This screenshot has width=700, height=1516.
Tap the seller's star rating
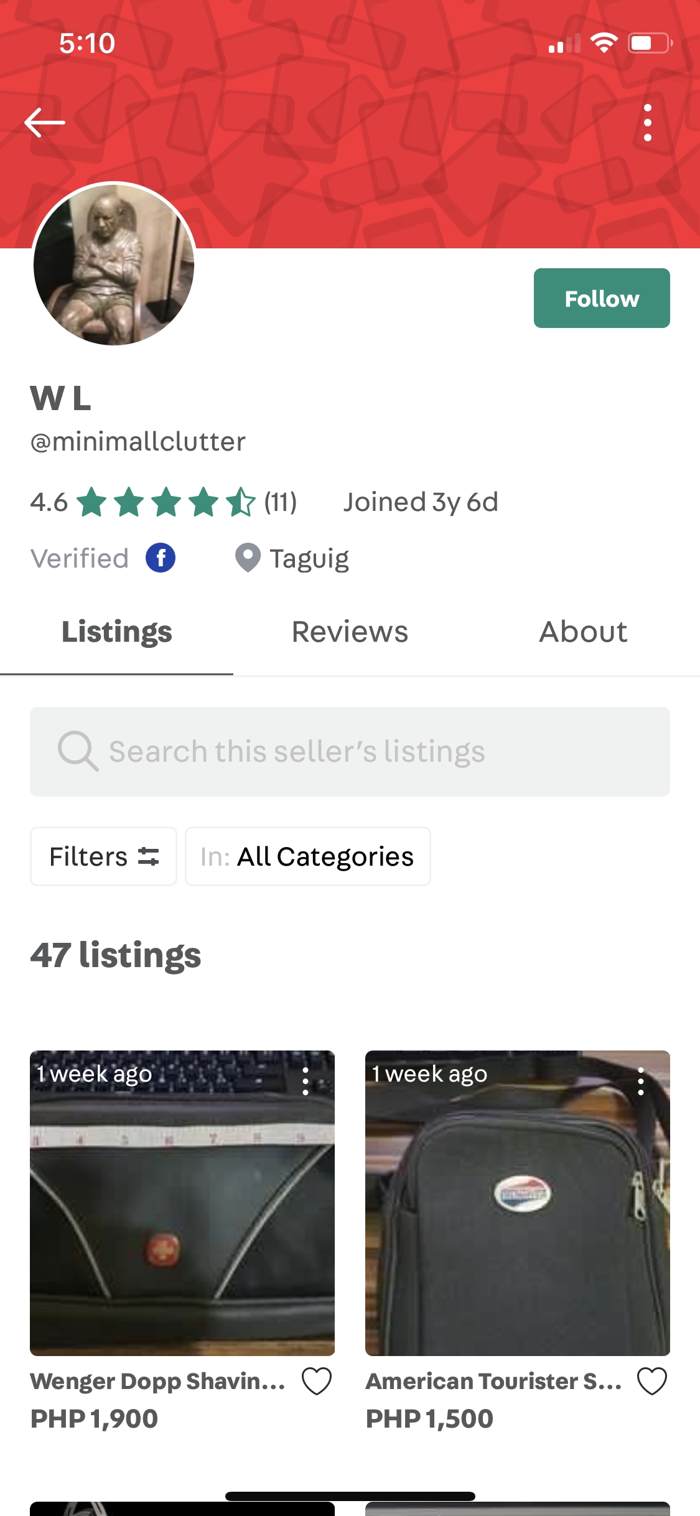pyautogui.click(x=166, y=502)
